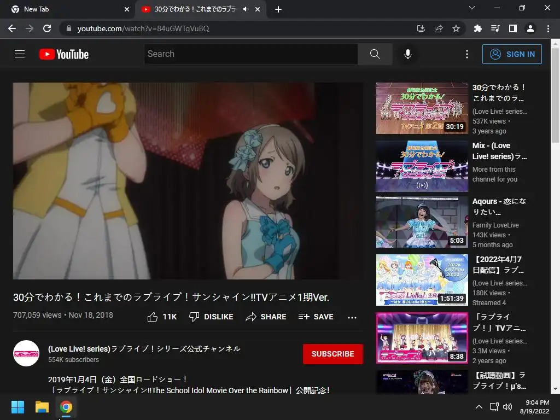Bookmark this page with the star
560x420 pixels.
click(x=456, y=28)
